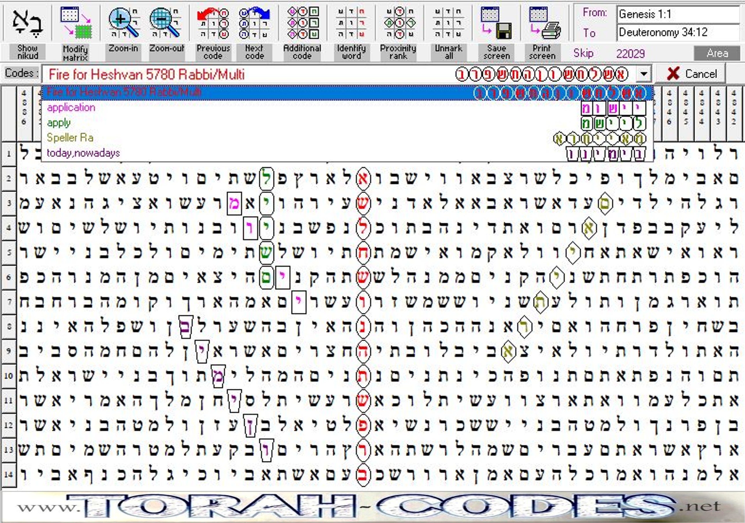This screenshot has height=523, width=745.
Task: Click the Save screen icon
Action: click(x=496, y=23)
